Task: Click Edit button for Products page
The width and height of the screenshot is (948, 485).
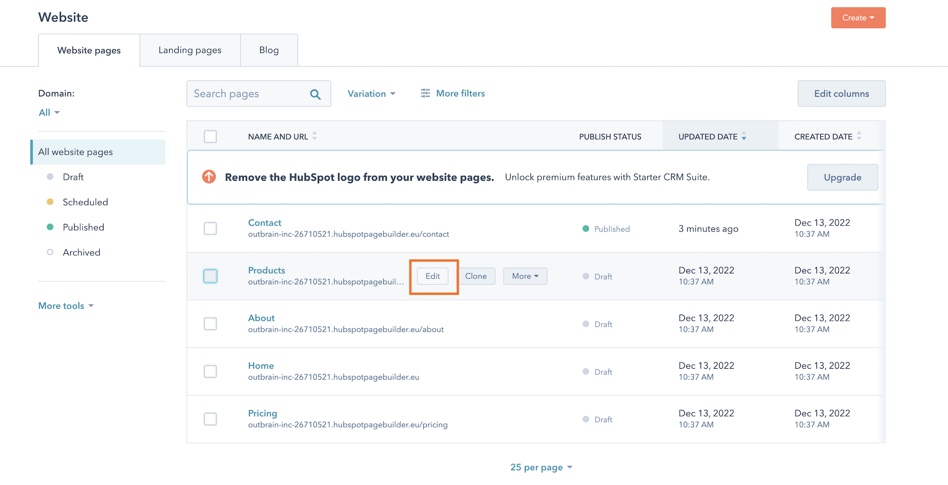Action: point(432,276)
